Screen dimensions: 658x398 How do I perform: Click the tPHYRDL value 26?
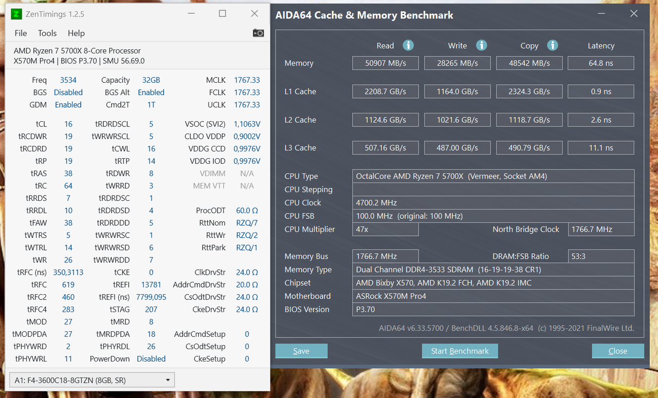coord(151,347)
